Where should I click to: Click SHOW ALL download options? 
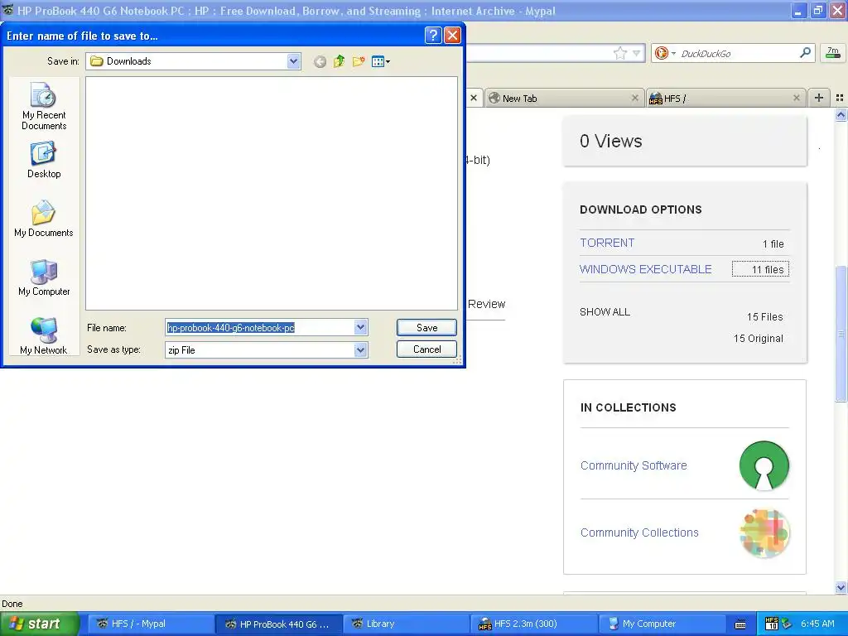tap(605, 312)
